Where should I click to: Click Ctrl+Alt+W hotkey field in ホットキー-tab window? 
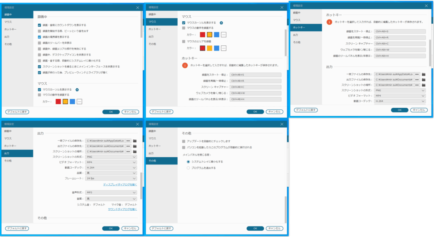pos(400,50)
